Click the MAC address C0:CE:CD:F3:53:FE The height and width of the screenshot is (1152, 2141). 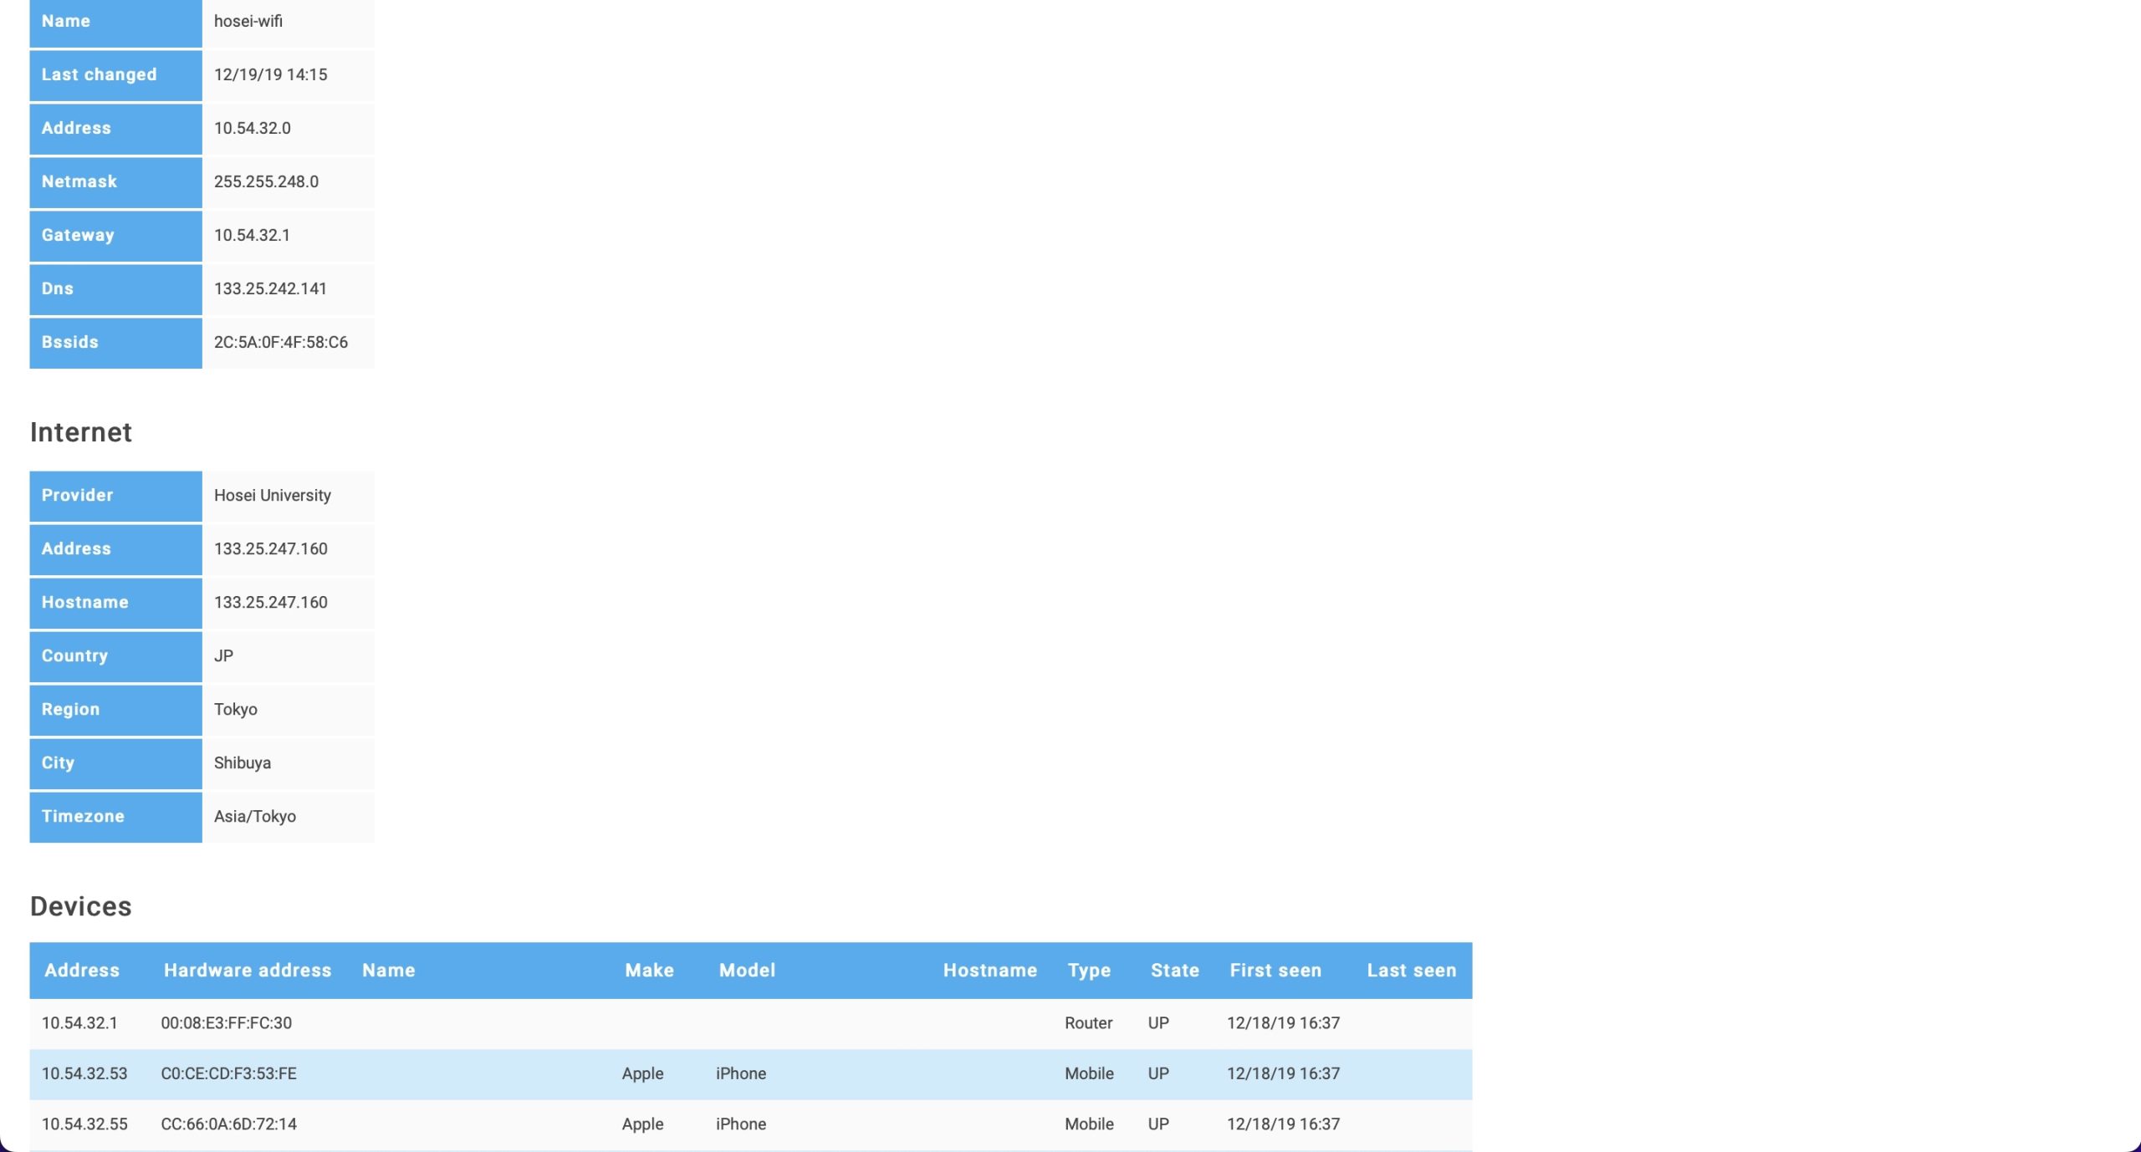228,1073
